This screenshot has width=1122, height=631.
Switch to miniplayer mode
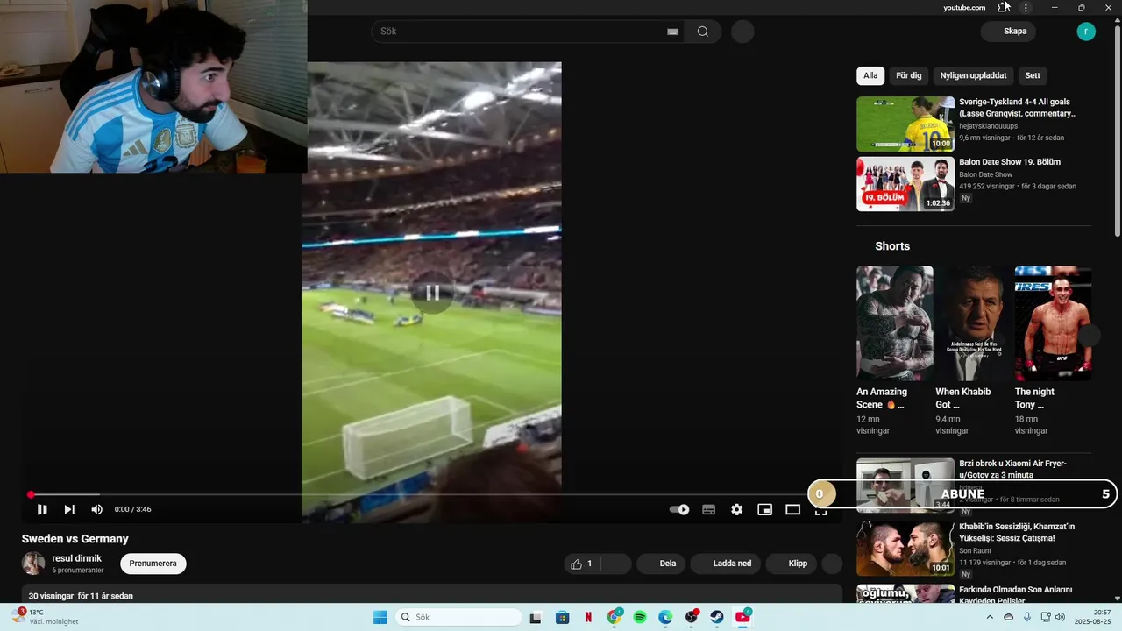pos(764,509)
